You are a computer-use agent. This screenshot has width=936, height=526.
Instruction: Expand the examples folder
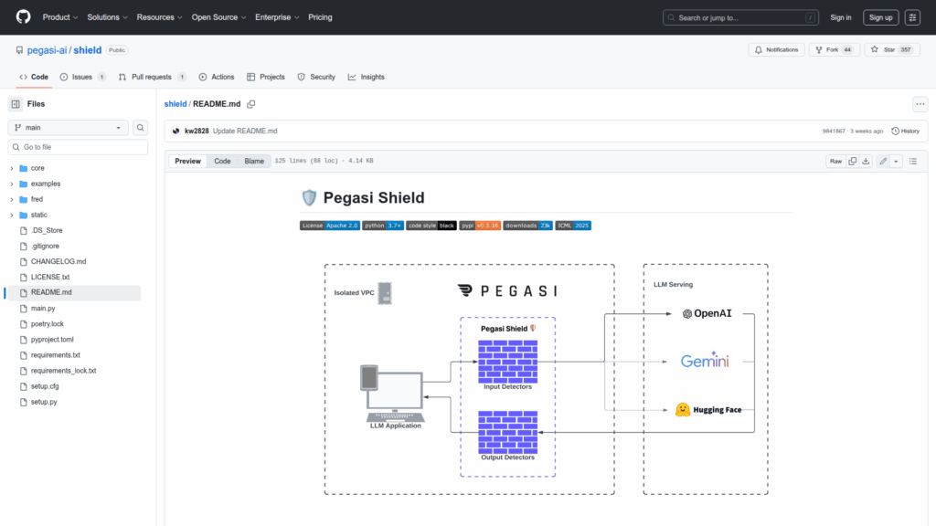pyautogui.click(x=12, y=184)
